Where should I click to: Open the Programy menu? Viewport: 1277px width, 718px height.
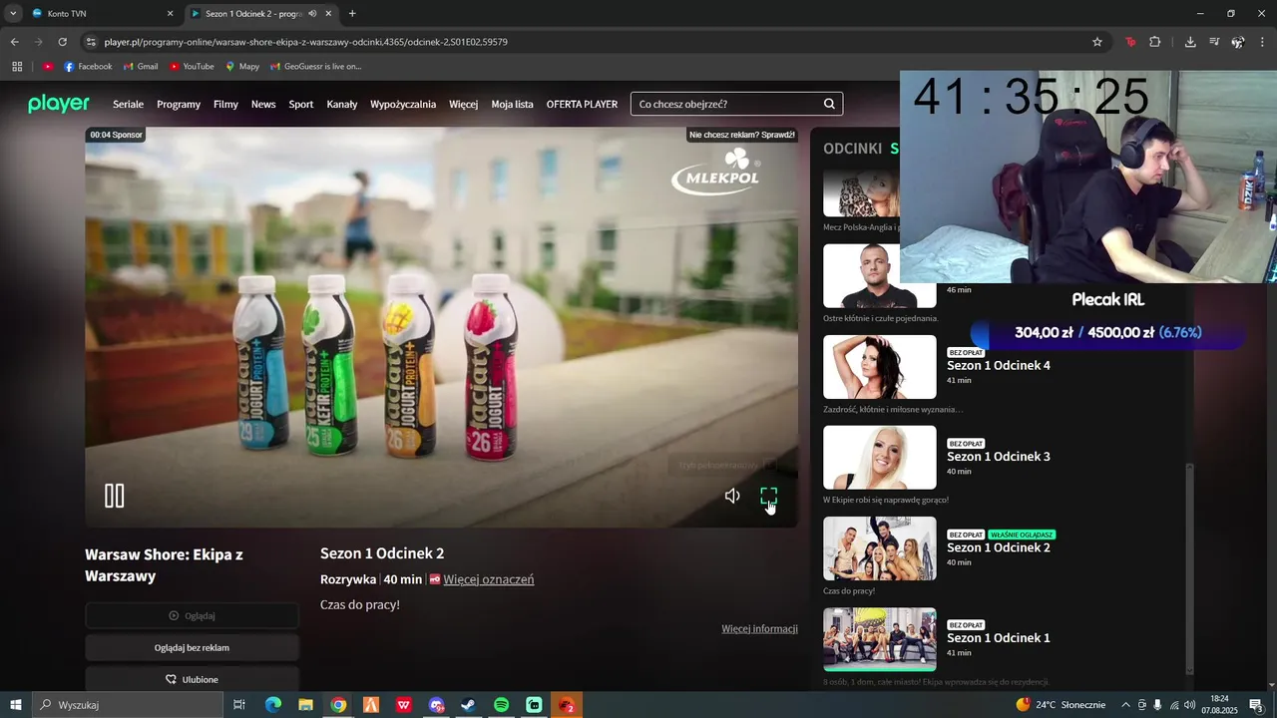[179, 104]
